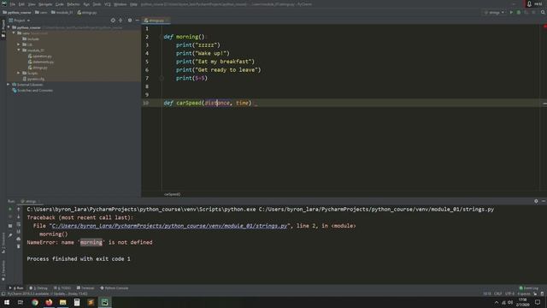
Task: Open the Event Log button
Action: pyautogui.click(x=529, y=288)
